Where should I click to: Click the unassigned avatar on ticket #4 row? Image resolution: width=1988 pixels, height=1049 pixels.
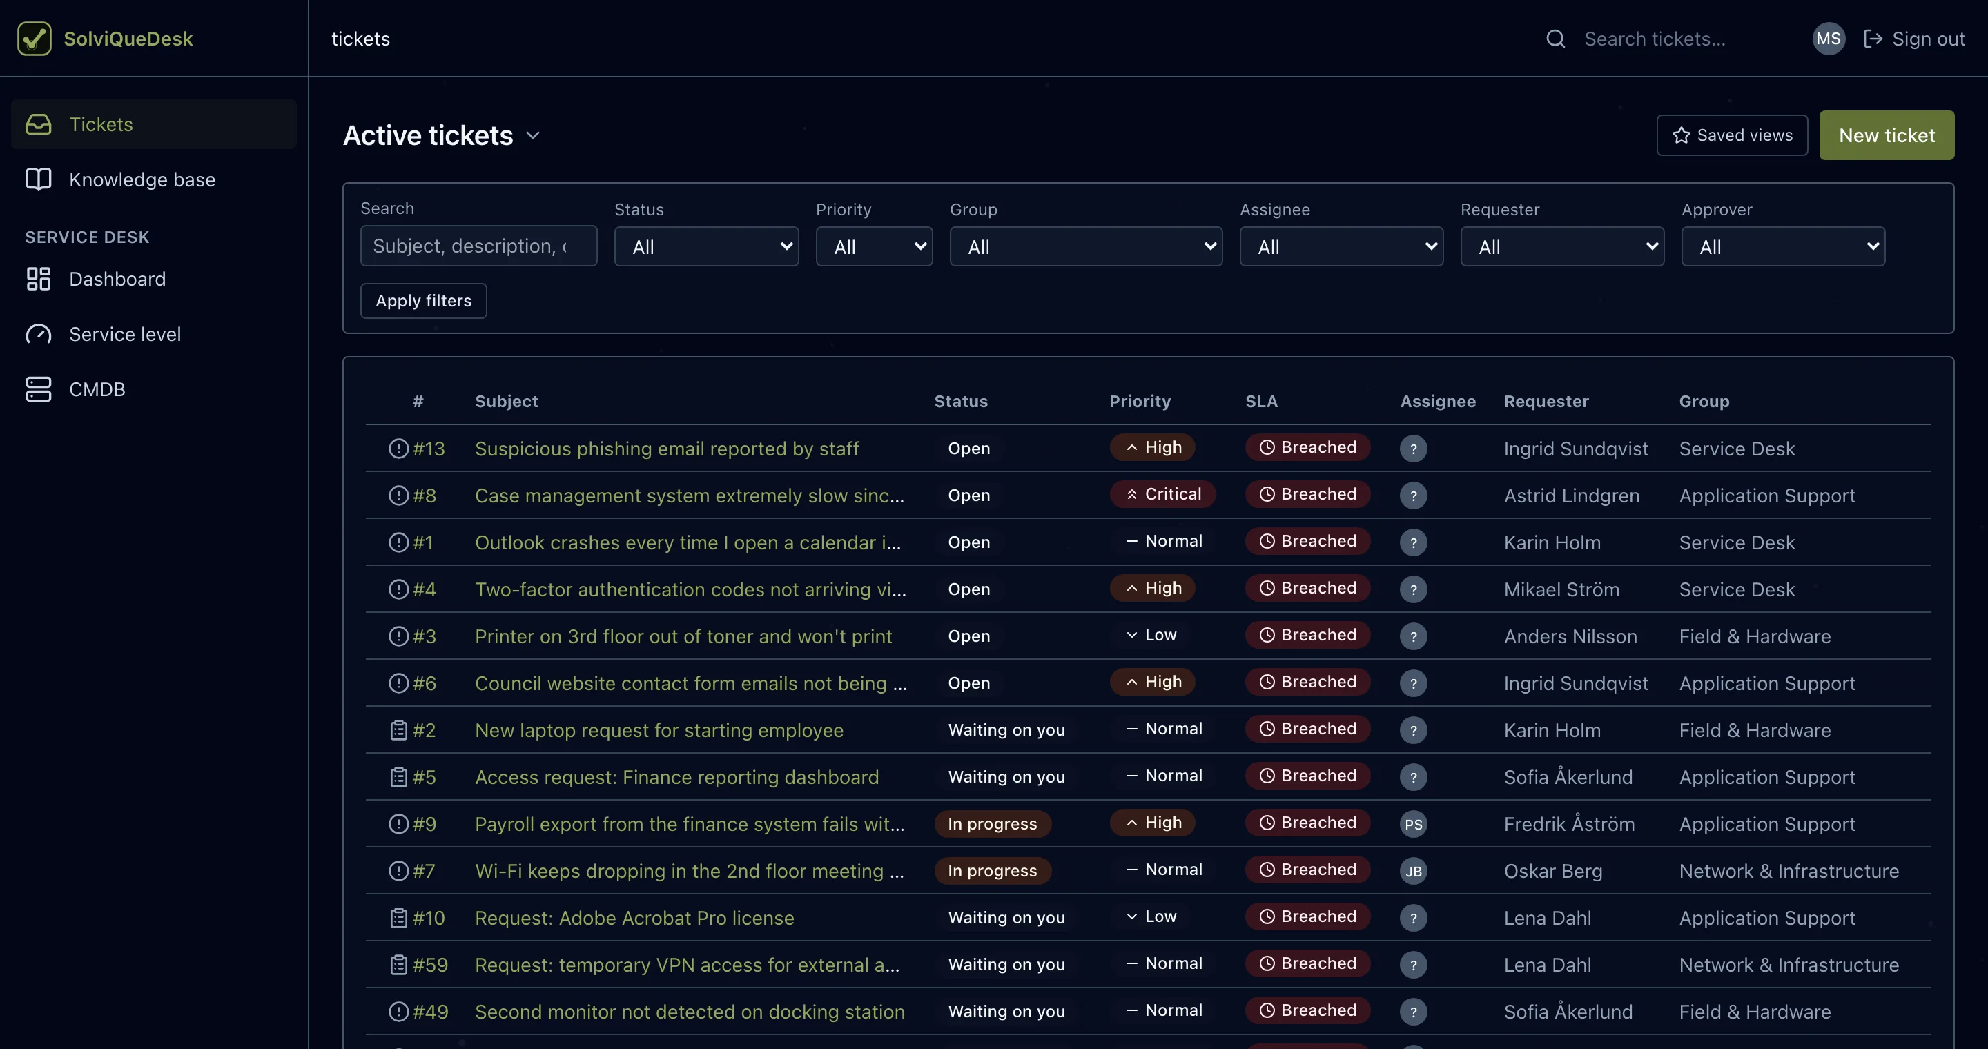pyautogui.click(x=1413, y=589)
